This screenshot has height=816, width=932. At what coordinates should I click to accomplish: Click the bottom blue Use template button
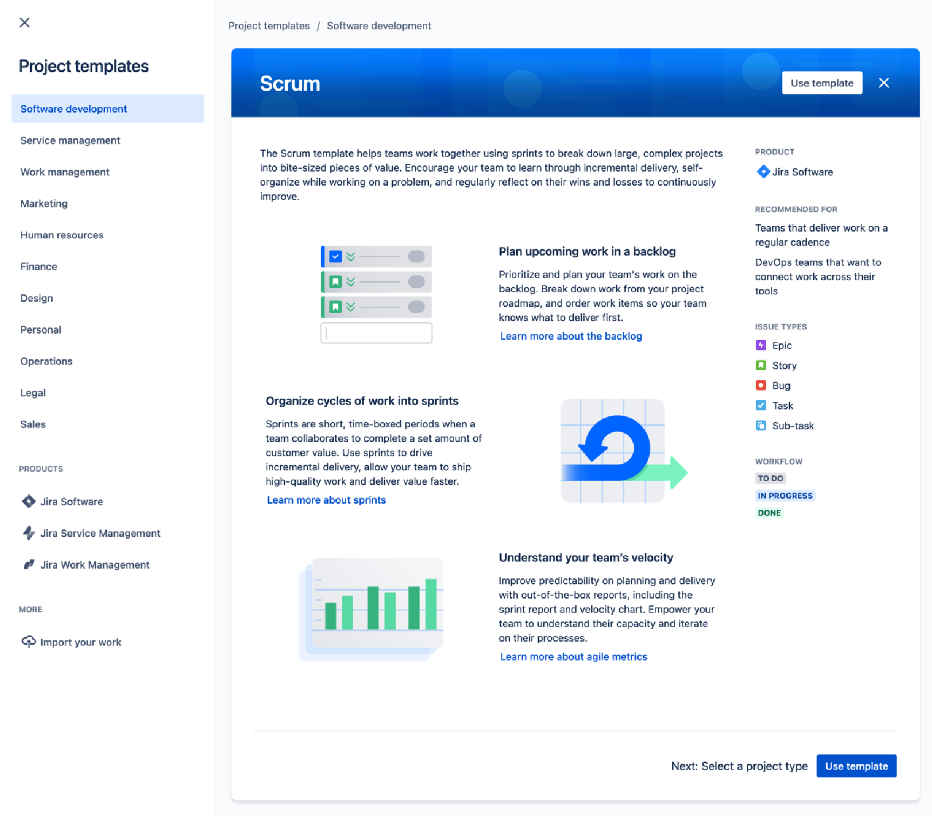(x=856, y=766)
